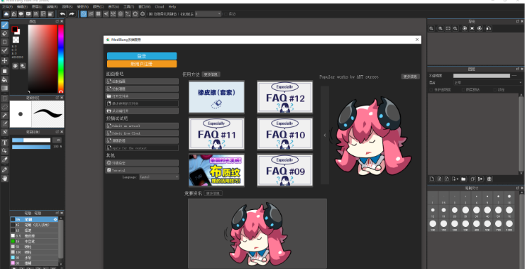Select the Bucket fill tool
This screenshot has width=526, height=269.
click(5, 79)
